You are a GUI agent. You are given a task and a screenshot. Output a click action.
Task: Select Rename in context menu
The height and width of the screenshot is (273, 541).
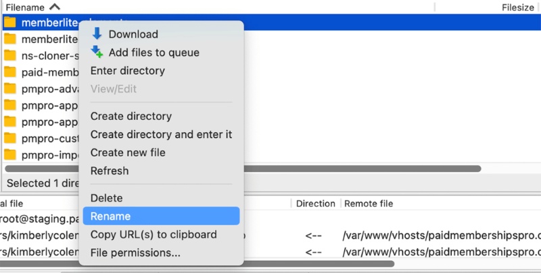(110, 216)
